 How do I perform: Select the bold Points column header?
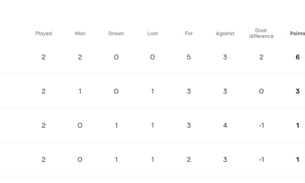click(297, 34)
